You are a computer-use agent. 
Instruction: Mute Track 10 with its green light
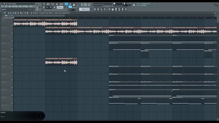point(12,96)
